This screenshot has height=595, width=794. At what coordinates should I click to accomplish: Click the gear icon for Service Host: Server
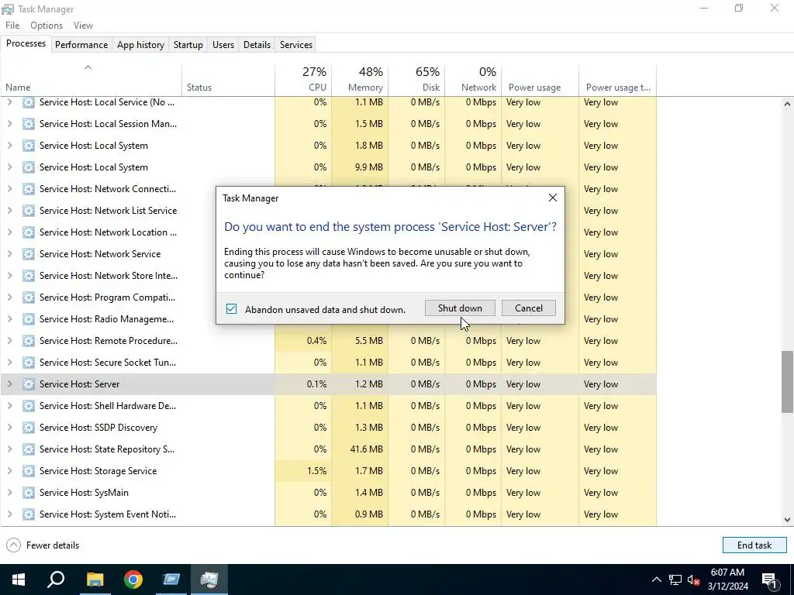[29, 384]
